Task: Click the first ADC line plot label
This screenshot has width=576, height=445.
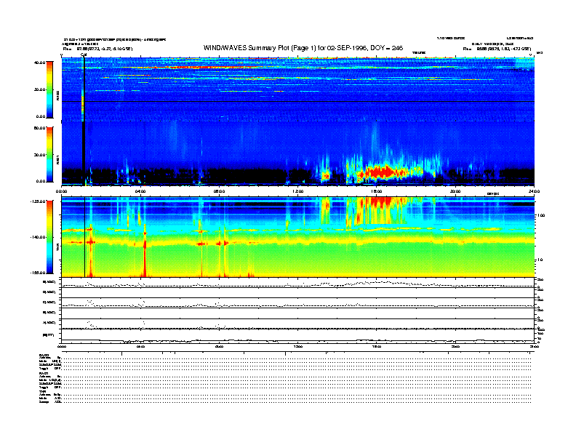Action: (49, 282)
